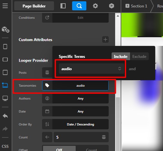Choose the Include toggle option
Viewport: 163px width, 151px height.
click(121, 56)
